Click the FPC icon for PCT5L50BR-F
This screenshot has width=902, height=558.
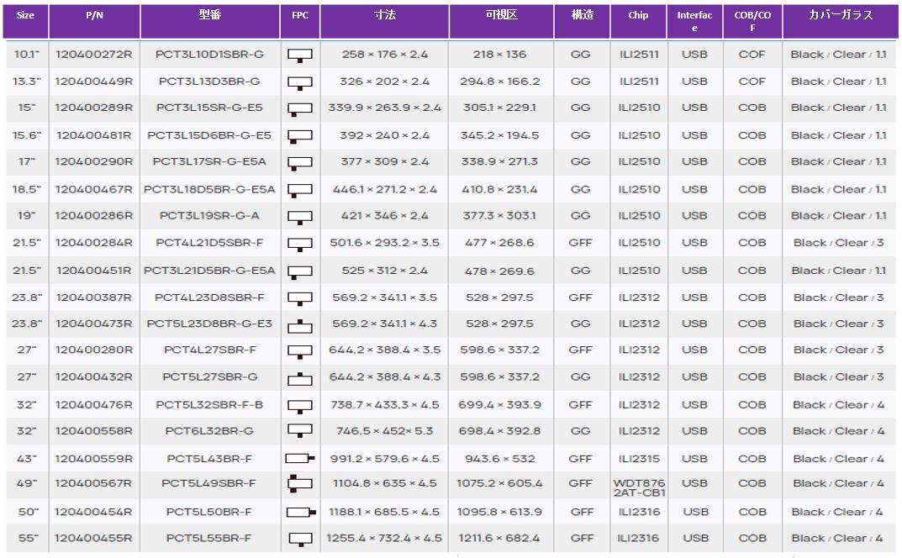(301, 512)
